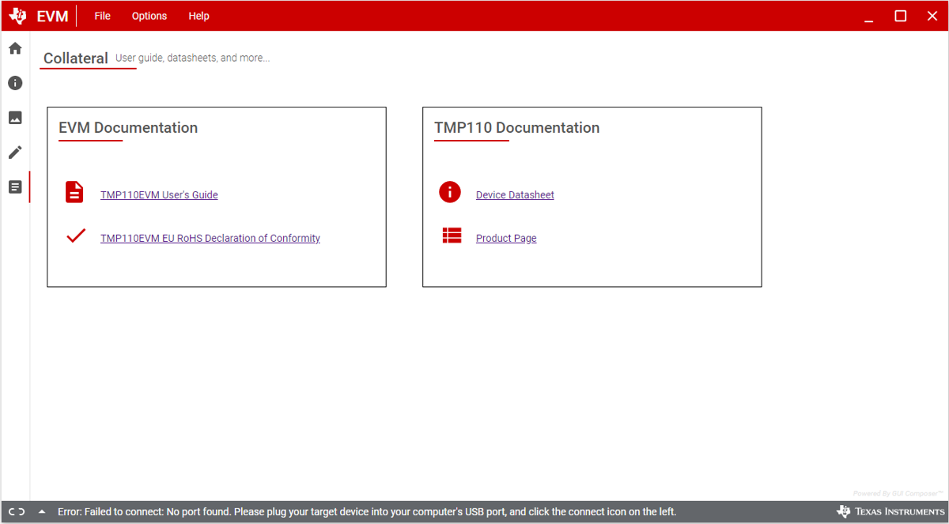Click the Texas Instruments logo in title bar
The image size is (949, 524).
(17, 17)
